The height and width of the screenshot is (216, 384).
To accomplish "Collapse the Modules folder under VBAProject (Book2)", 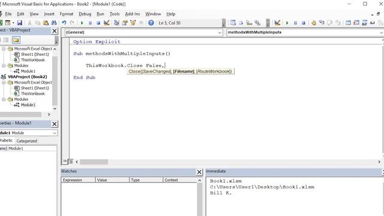I will pyautogui.click(x=4, y=99).
